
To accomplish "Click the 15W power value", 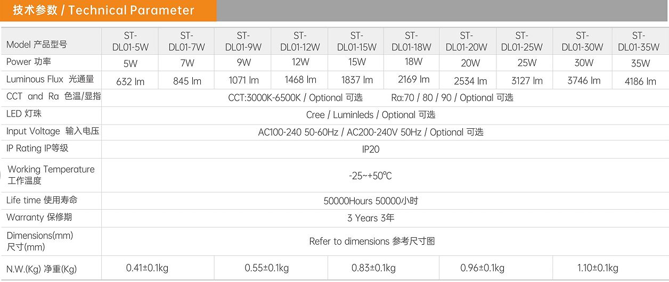I will point(357,62).
